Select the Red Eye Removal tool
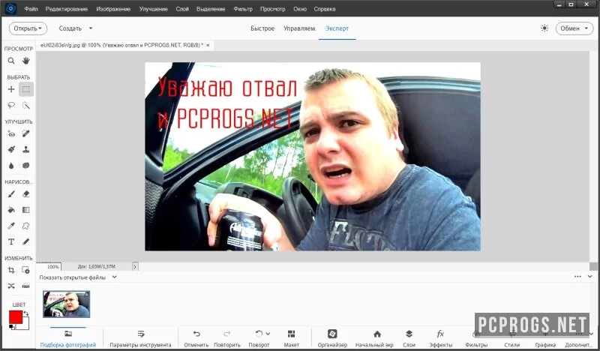Screen dimensions: 600x351 pyautogui.click(x=11, y=134)
